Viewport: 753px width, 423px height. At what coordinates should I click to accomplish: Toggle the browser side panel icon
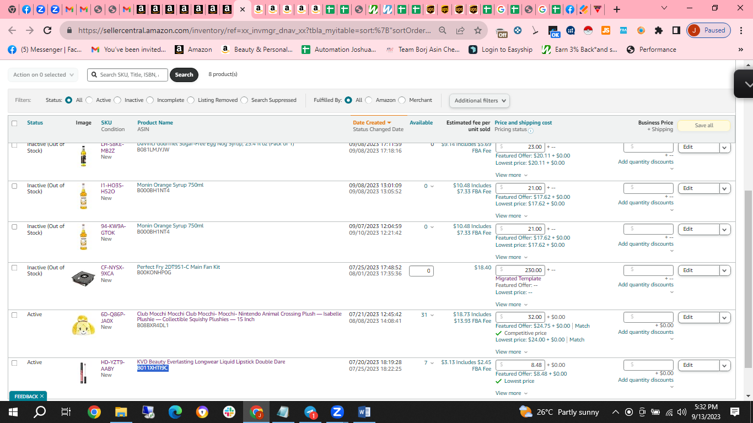[676, 30]
